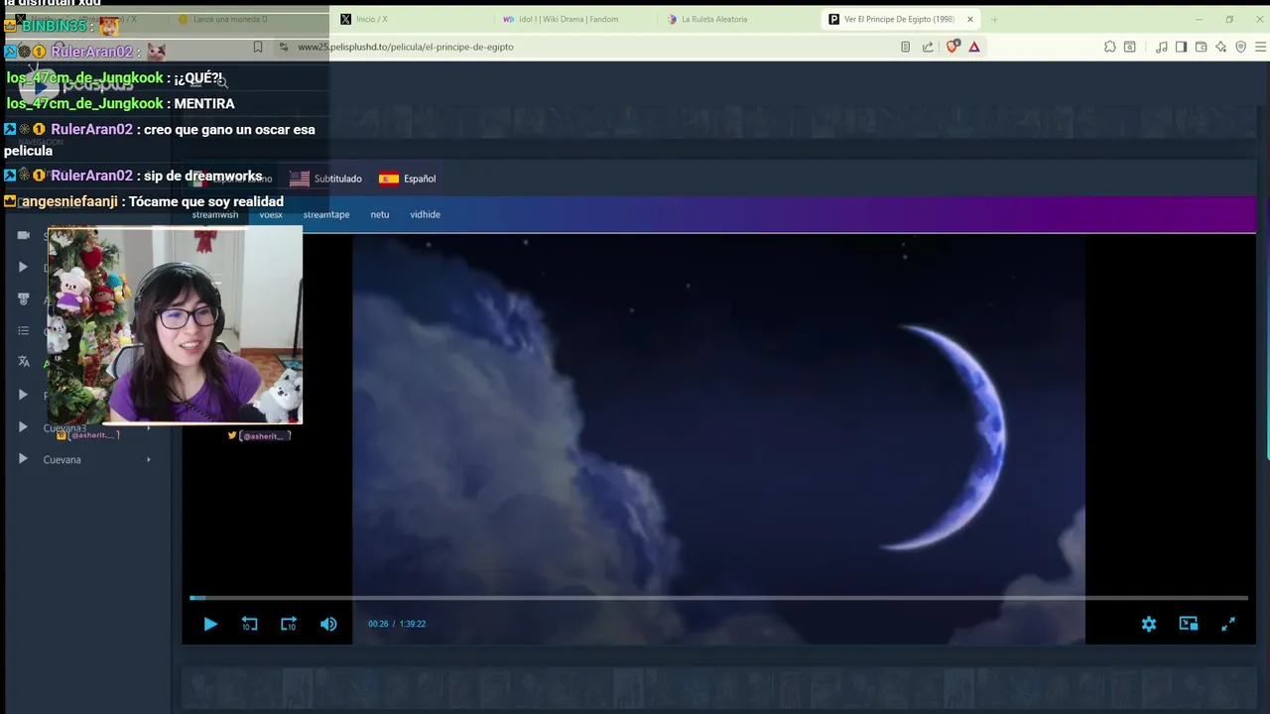Select the streamwish server tab

point(215,214)
